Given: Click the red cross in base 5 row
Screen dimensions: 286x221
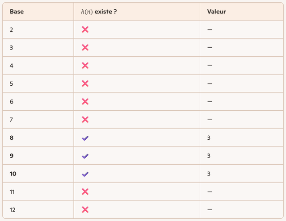Looking at the screenshot, I should pyautogui.click(x=85, y=83).
